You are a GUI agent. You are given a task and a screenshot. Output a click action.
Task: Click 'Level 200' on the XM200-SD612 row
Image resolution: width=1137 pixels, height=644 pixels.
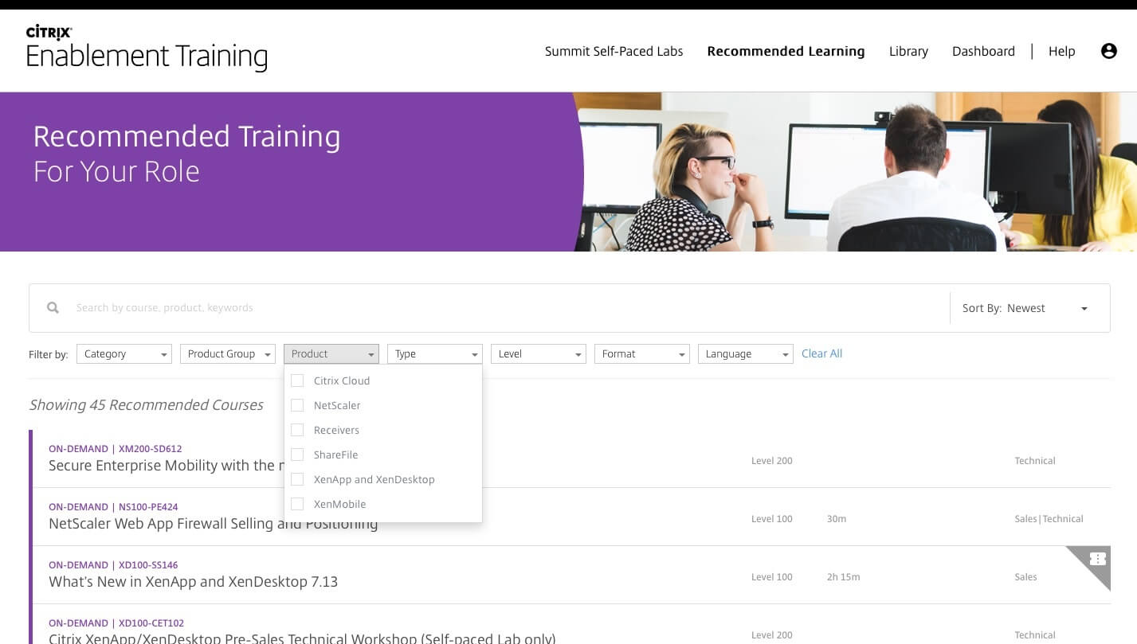(771, 461)
